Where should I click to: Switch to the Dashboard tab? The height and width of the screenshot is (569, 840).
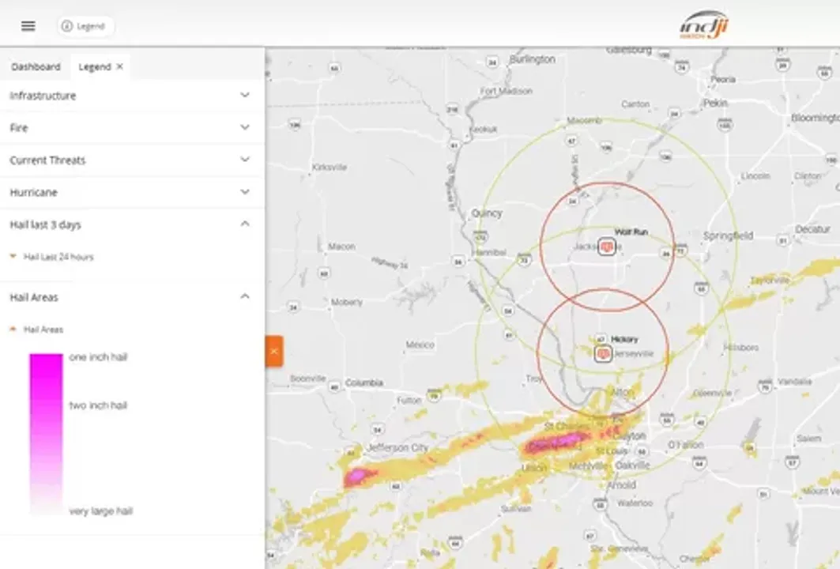pyautogui.click(x=35, y=66)
